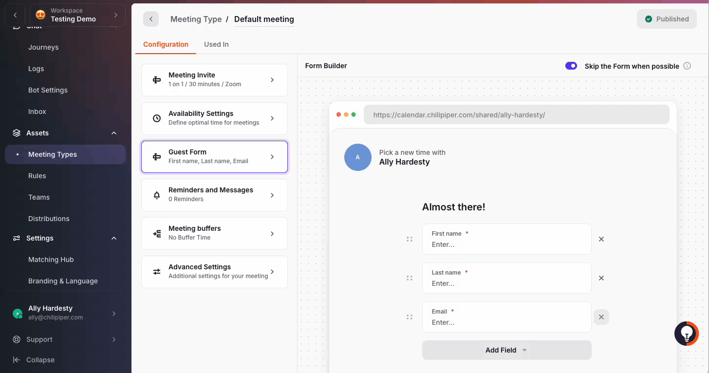
Task: Collapse the Assets section chevron
Action: click(114, 133)
